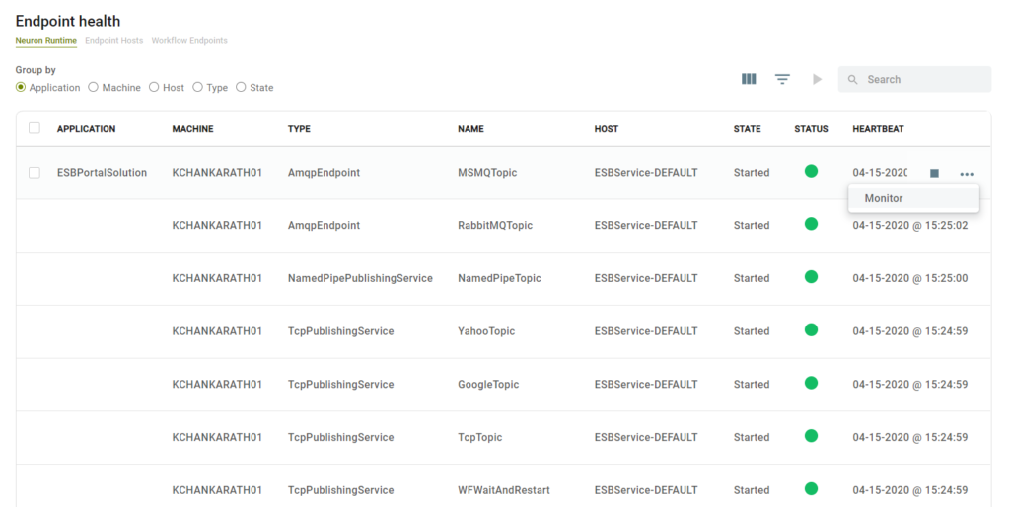Open the Workflow Endpoints tab
This screenshot has width=1010, height=507.
point(189,41)
